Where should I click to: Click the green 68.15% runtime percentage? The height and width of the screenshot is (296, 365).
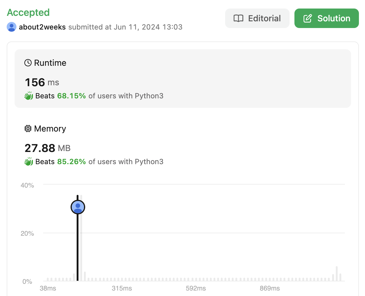[x=71, y=96]
